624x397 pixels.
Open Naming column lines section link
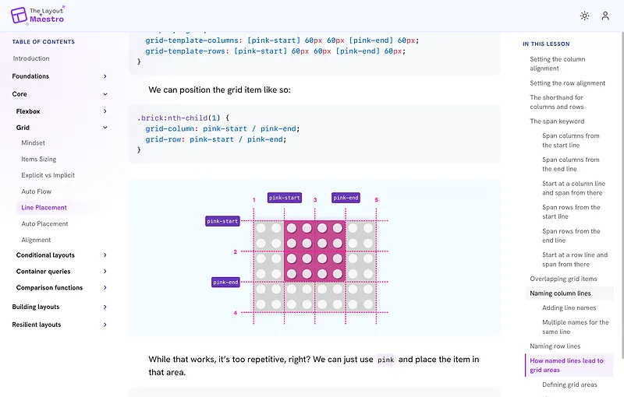(x=560, y=293)
